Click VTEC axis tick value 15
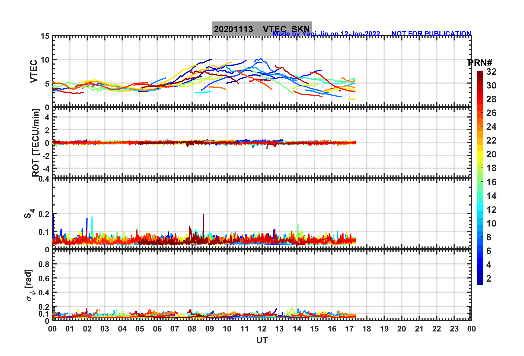This screenshot has height=356, width=524. coord(45,36)
